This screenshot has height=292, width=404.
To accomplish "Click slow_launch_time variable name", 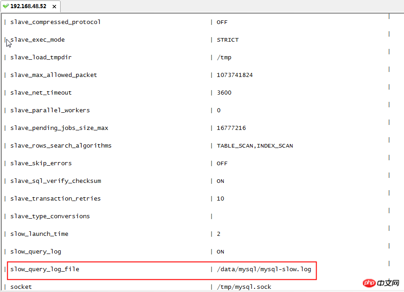I will 39,234.
